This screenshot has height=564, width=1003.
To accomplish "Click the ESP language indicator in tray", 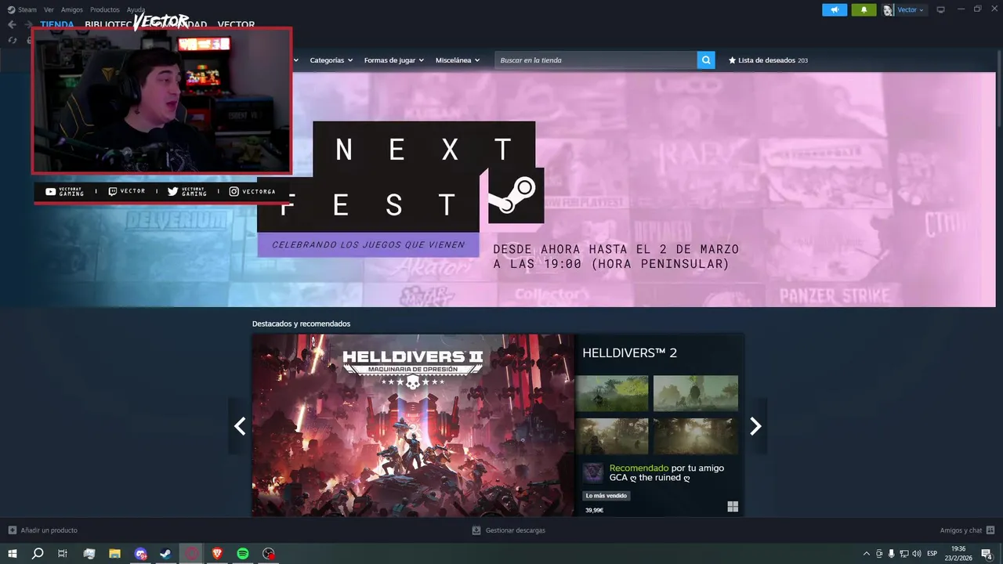I will [x=932, y=554].
